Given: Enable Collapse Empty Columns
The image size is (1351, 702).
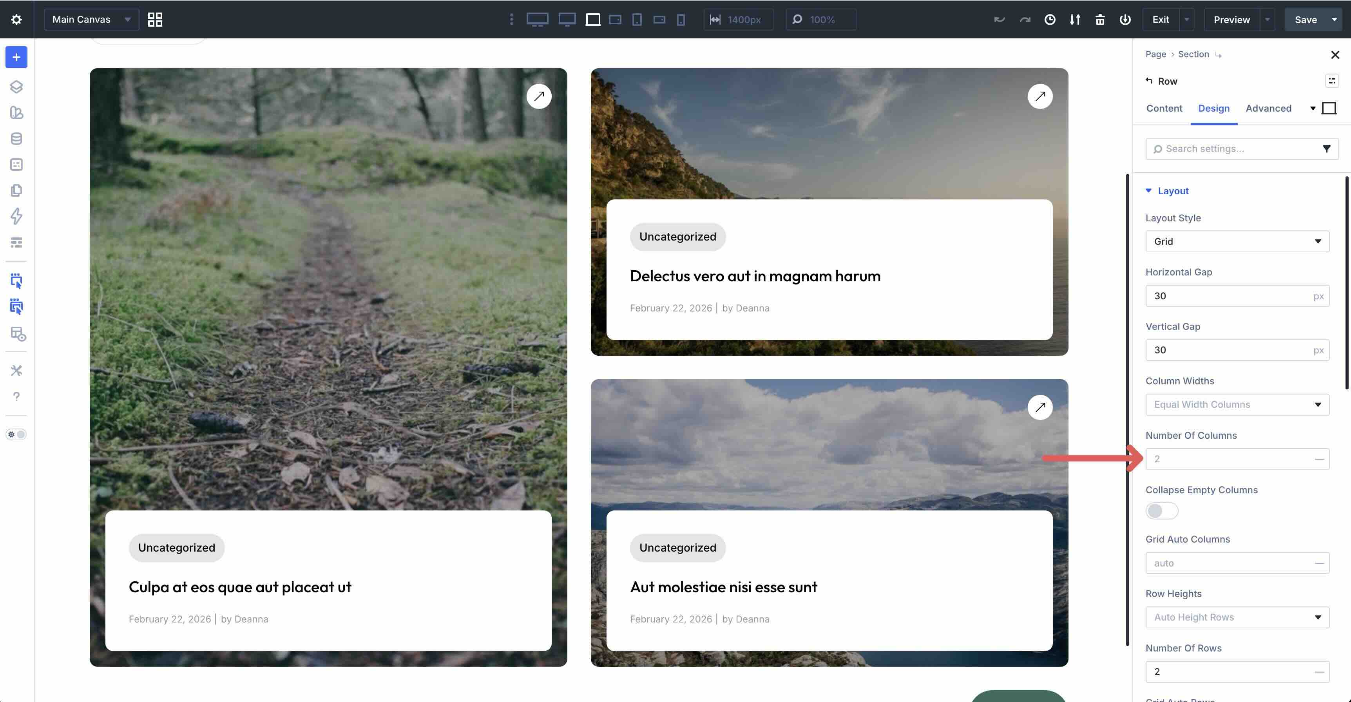Looking at the screenshot, I should pos(1161,510).
